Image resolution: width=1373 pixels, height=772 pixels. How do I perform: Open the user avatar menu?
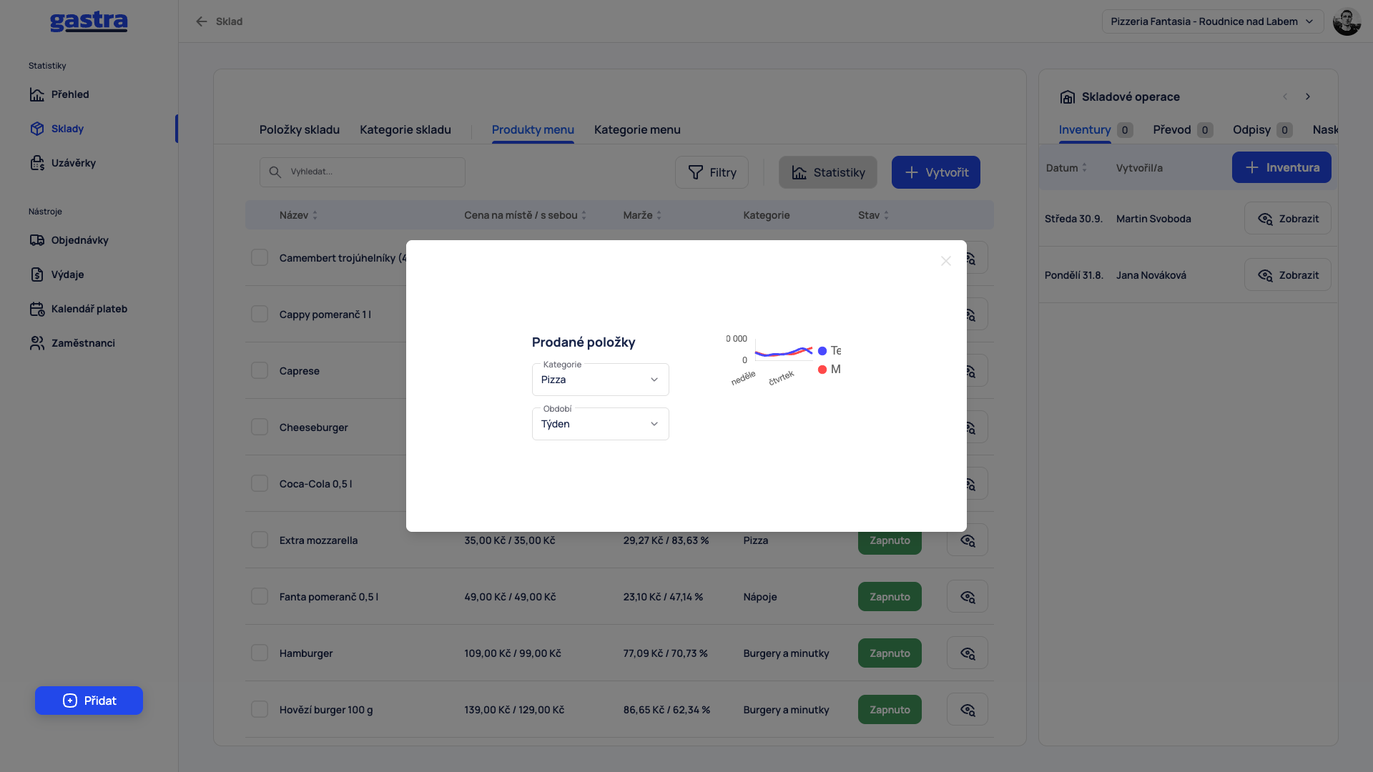pos(1347,21)
